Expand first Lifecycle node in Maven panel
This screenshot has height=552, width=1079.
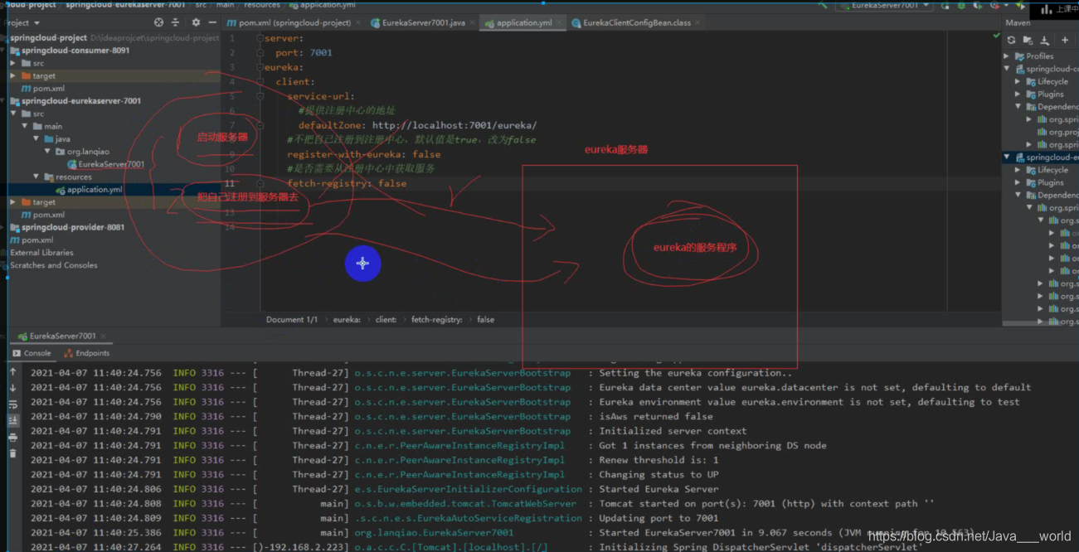point(1018,81)
